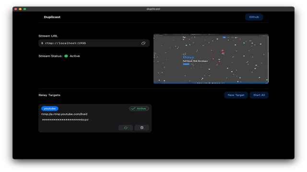The height and width of the screenshot is (172, 307).
Task: Click the Duplicast app title
Action: click(52, 17)
